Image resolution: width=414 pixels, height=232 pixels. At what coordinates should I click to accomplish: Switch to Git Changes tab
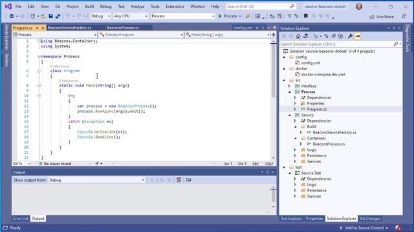coord(370,218)
